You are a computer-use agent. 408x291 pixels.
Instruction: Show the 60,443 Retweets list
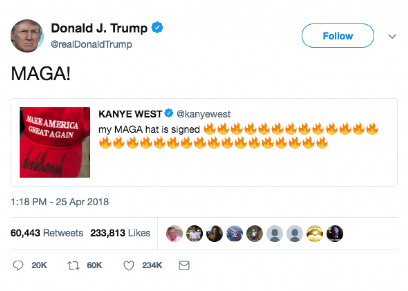(47, 233)
